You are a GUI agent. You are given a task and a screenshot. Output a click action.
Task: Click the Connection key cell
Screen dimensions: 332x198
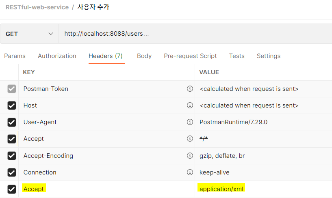point(106,172)
